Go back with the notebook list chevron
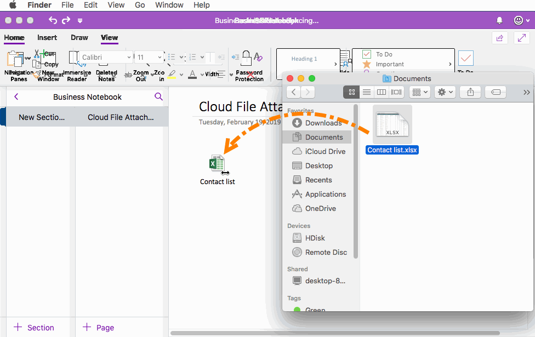Screen dimensions: 535x337 [16, 97]
